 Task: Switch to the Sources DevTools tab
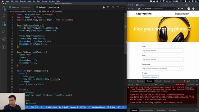pos(167,81)
